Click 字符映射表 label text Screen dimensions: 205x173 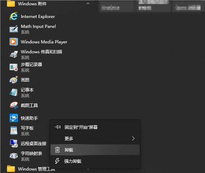pyautogui.click(x=31, y=154)
